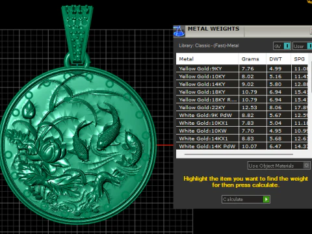Viewport: 312px width, 234px height.
Task: Click the 8.06 DWT value
Action: click(276, 108)
